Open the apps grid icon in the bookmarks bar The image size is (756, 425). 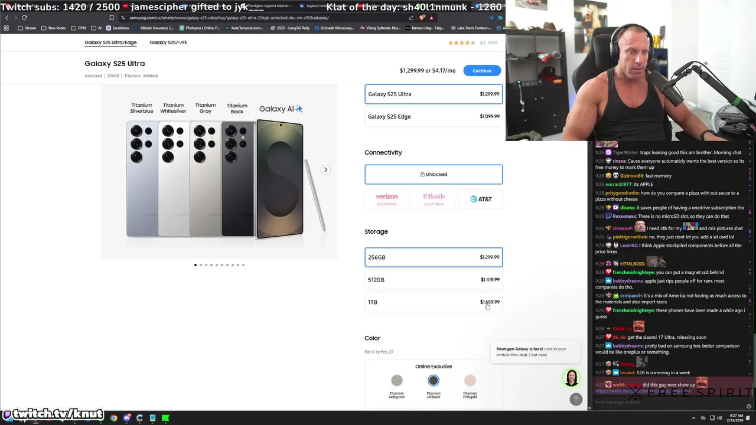[6, 28]
